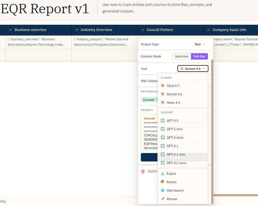Click the trash Delete Property icon
The height and width of the screenshot is (206, 258).
[143, 171]
